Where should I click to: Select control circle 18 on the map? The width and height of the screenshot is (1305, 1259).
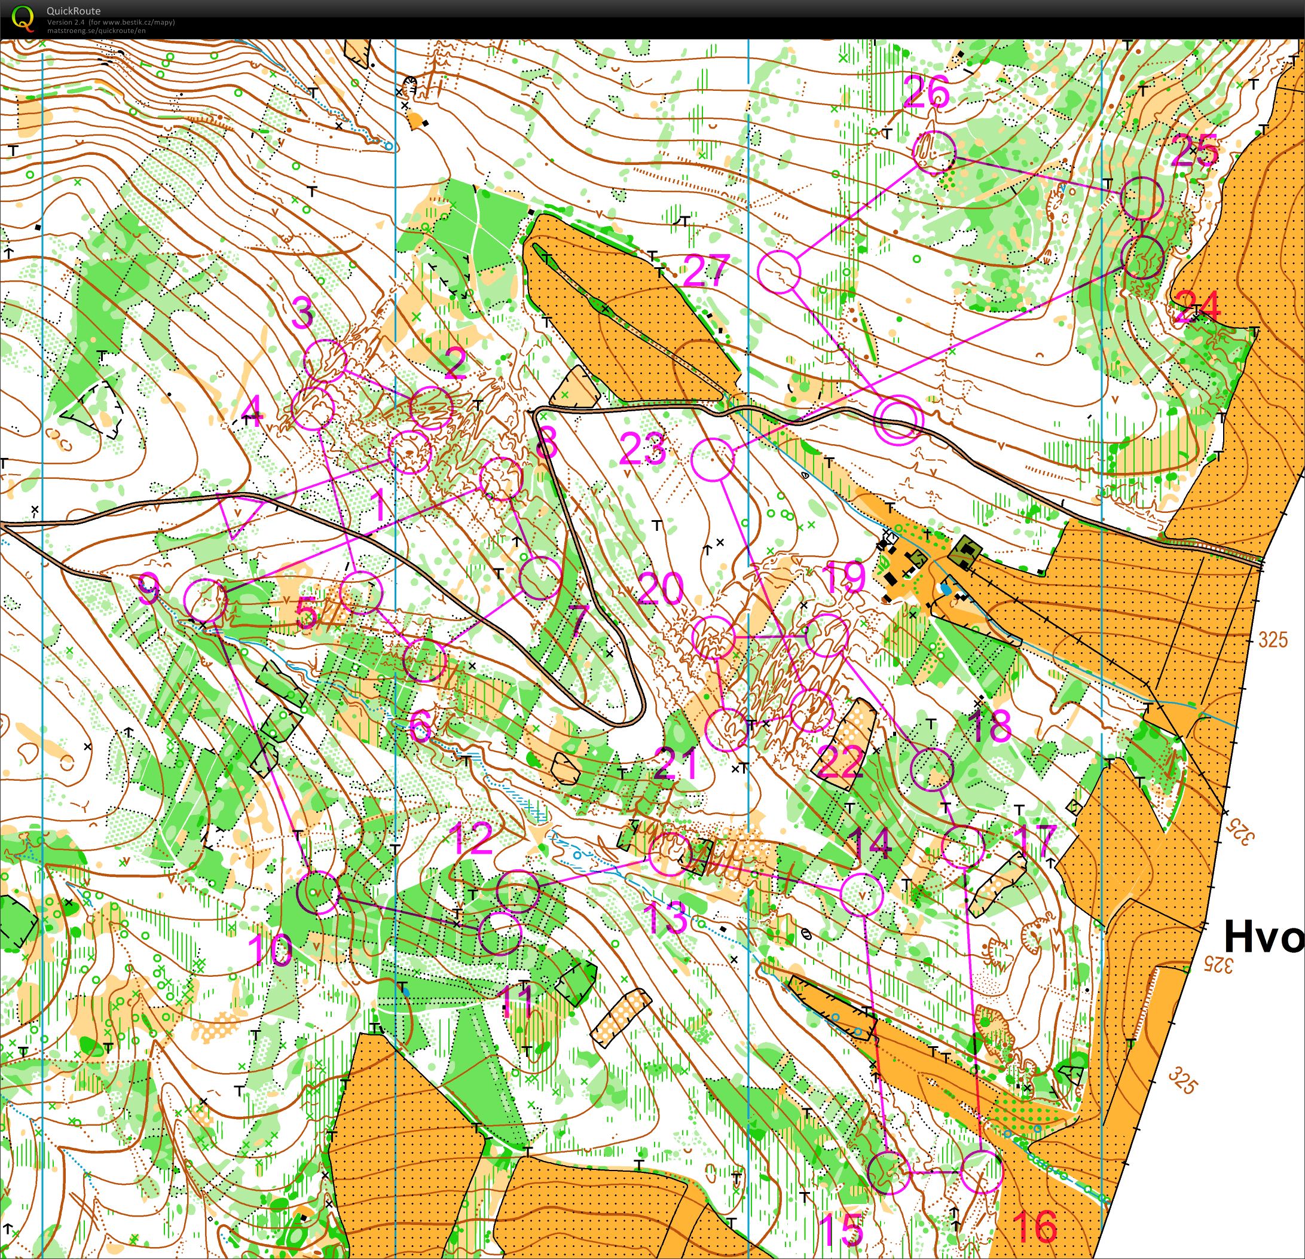(932, 769)
